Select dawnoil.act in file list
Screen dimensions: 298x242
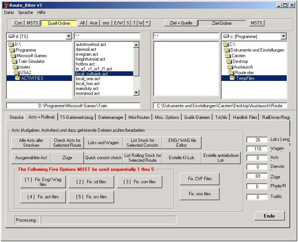[x=86, y=49]
